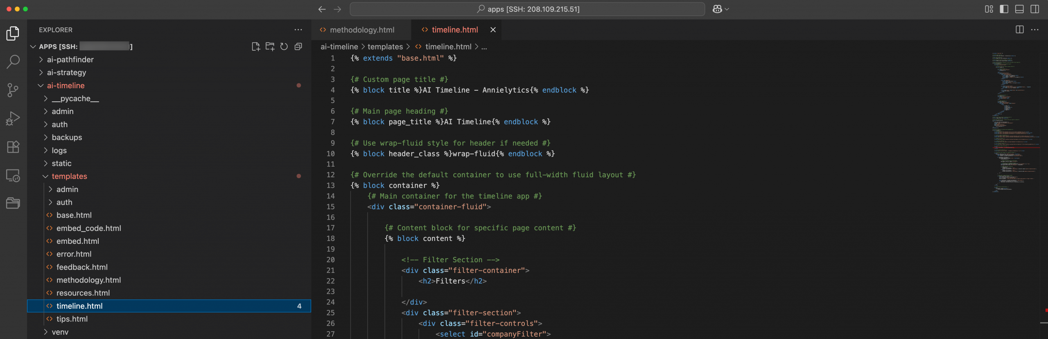Toggle the primary side bar visibility
This screenshot has height=339, width=1048.
pyautogui.click(x=1004, y=9)
